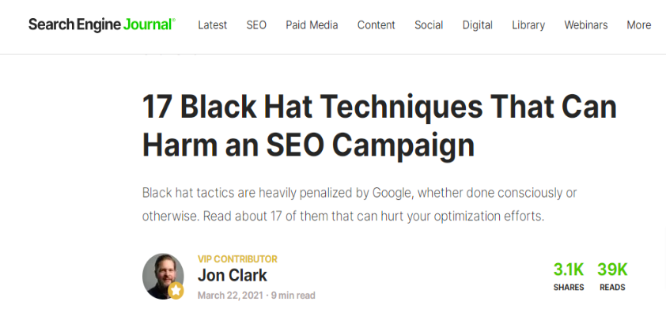Click the gold star badge on avatar
The image size is (666, 309).
176,291
